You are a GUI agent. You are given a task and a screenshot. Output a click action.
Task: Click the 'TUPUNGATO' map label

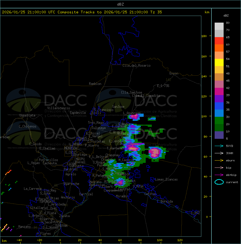47,201
